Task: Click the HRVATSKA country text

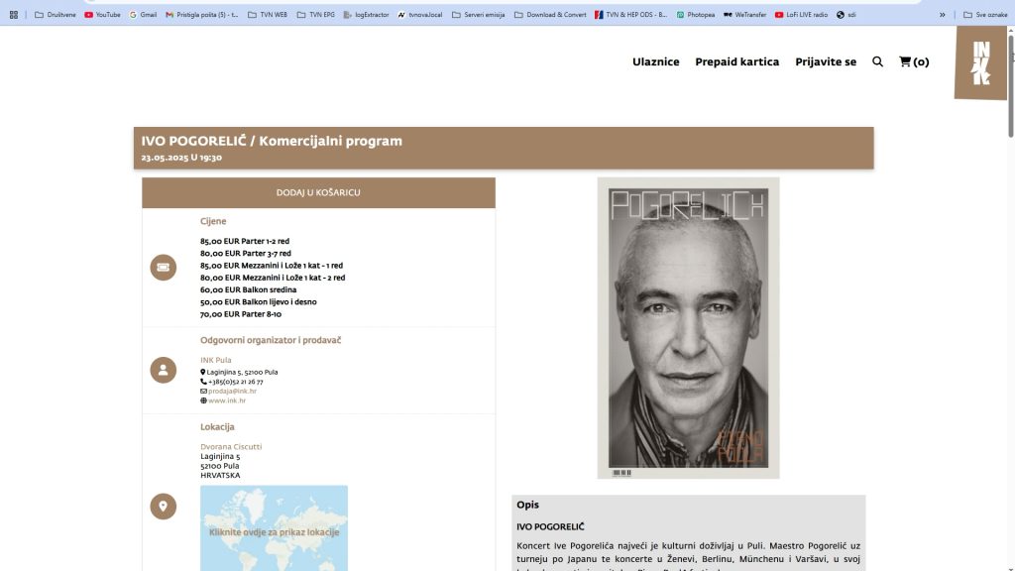Action: (x=220, y=475)
